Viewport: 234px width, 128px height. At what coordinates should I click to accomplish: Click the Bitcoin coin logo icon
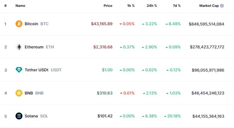coord(19,24)
